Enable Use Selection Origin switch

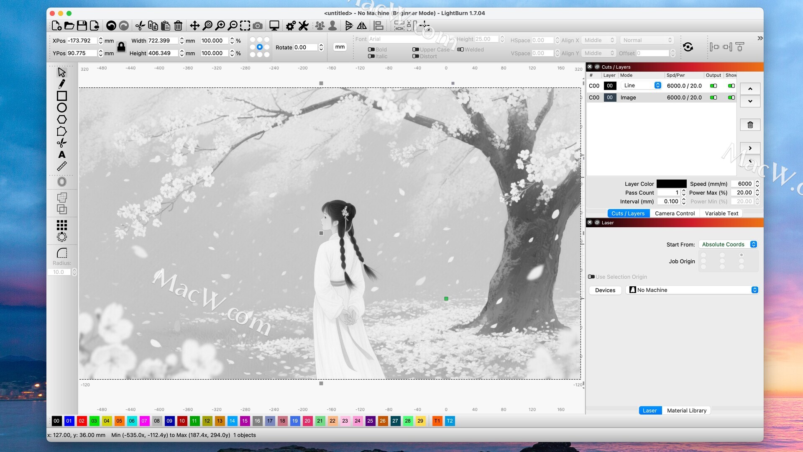coord(591,277)
